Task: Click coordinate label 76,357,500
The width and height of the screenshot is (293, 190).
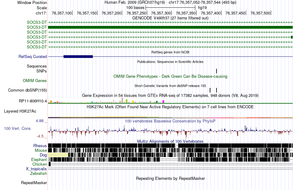Action: pos(260,13)
